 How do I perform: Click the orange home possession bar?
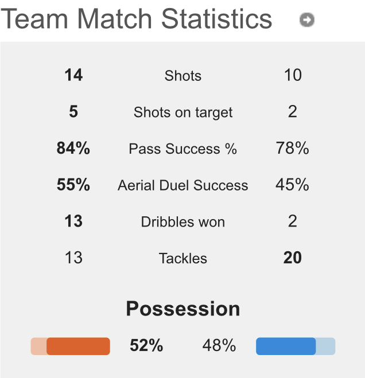pyautogui.click(x=77, y=346)
